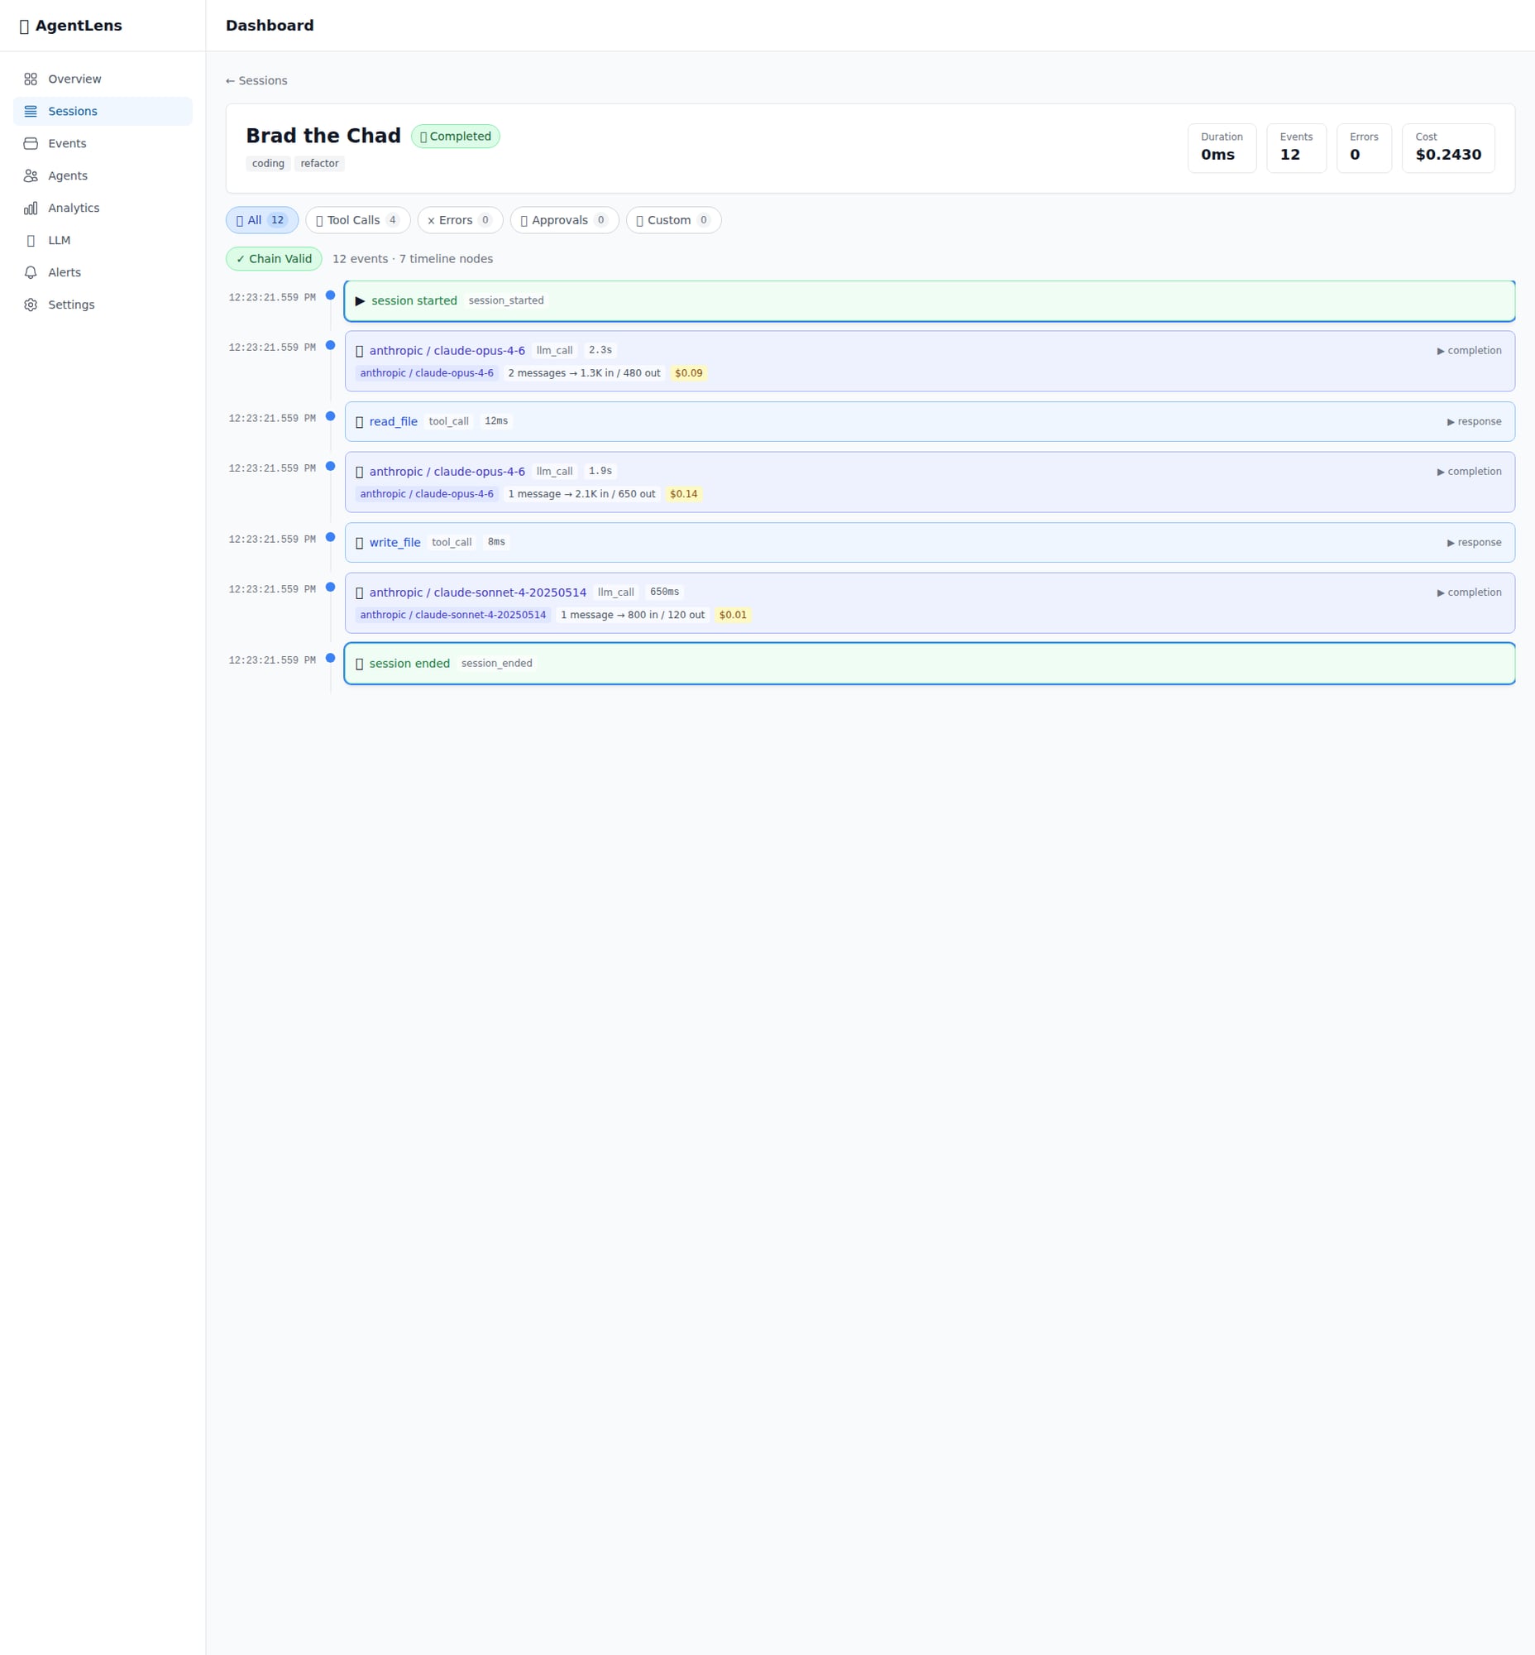Go to Events in the sidebar

pos(103,144)
